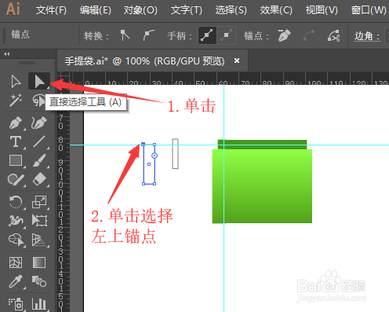Select the Pen tool
This screenshot has width=389, height=312.
[16, 123]
